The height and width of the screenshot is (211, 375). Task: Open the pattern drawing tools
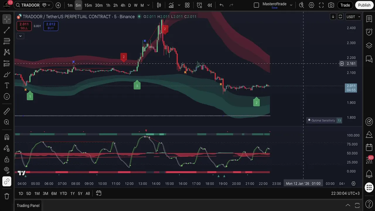7,52
